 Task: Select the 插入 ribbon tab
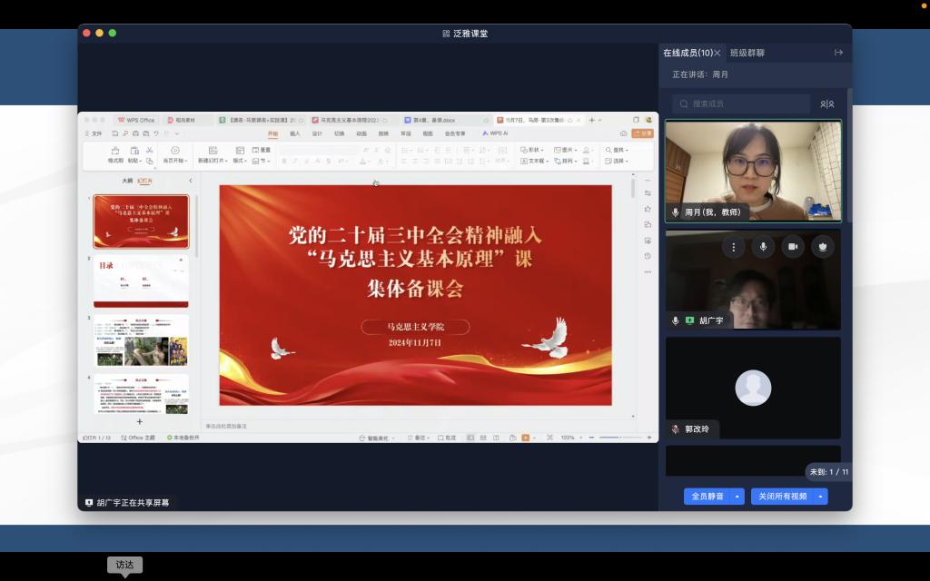[x=295, y=134]
